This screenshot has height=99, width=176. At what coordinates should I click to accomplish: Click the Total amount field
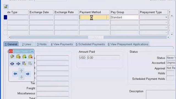coord(53,98)
